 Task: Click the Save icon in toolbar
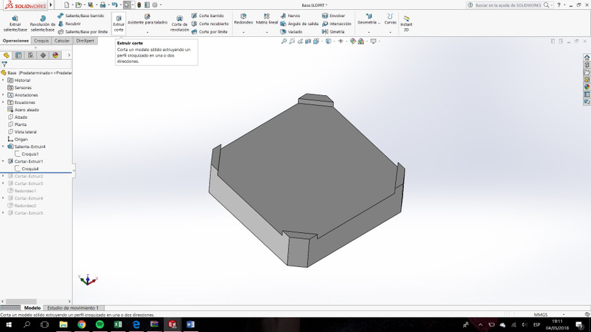[x=91, y=5]
